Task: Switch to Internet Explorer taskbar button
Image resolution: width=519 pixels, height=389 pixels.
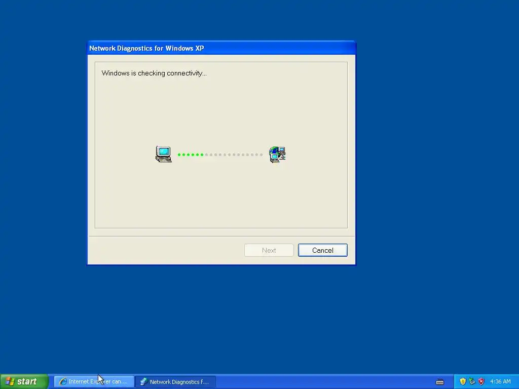Action: pos(94,381)
